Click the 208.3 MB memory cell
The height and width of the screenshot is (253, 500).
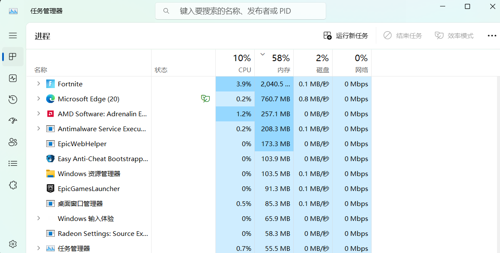click(274, 129)
